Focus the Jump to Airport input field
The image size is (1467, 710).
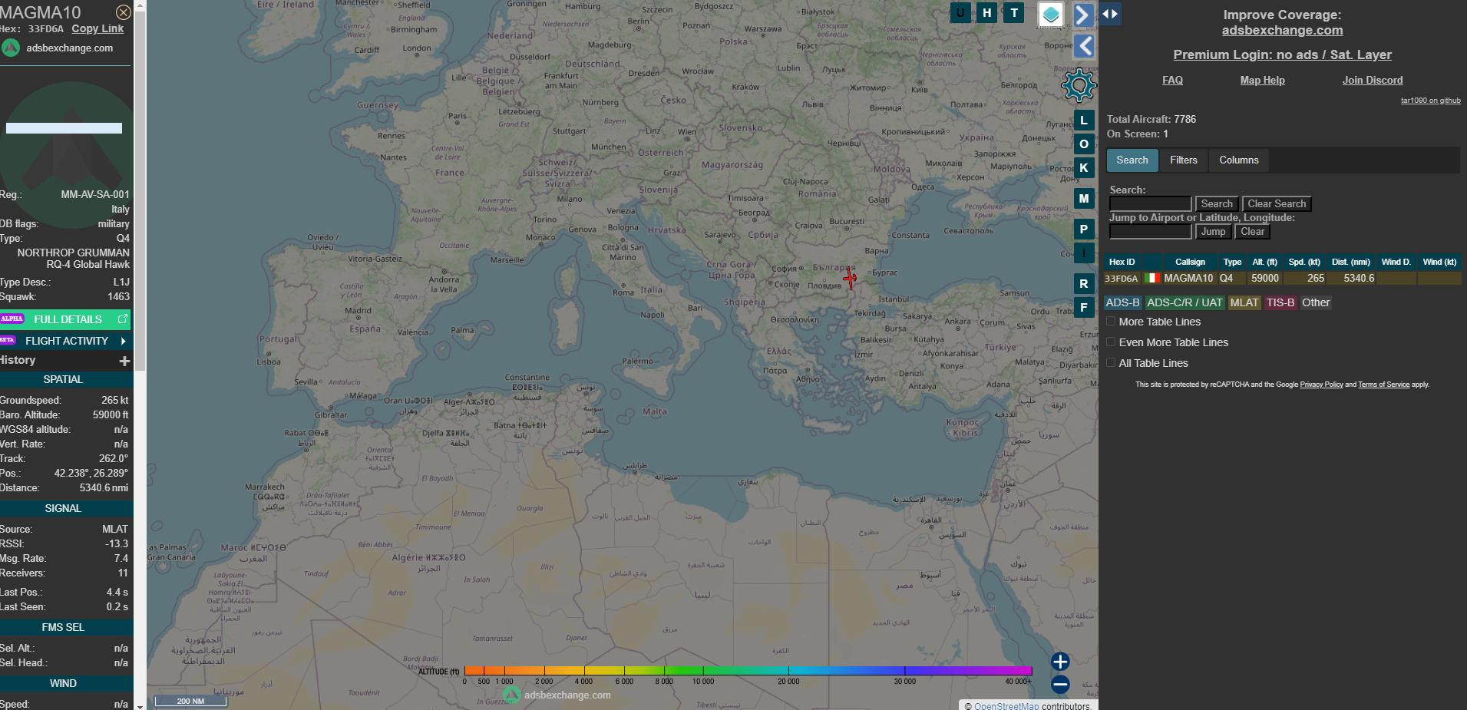pyautogui.click(x=1150, y=232)
